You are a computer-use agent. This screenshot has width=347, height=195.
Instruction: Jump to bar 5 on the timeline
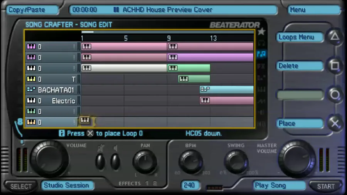pos(126,38)
